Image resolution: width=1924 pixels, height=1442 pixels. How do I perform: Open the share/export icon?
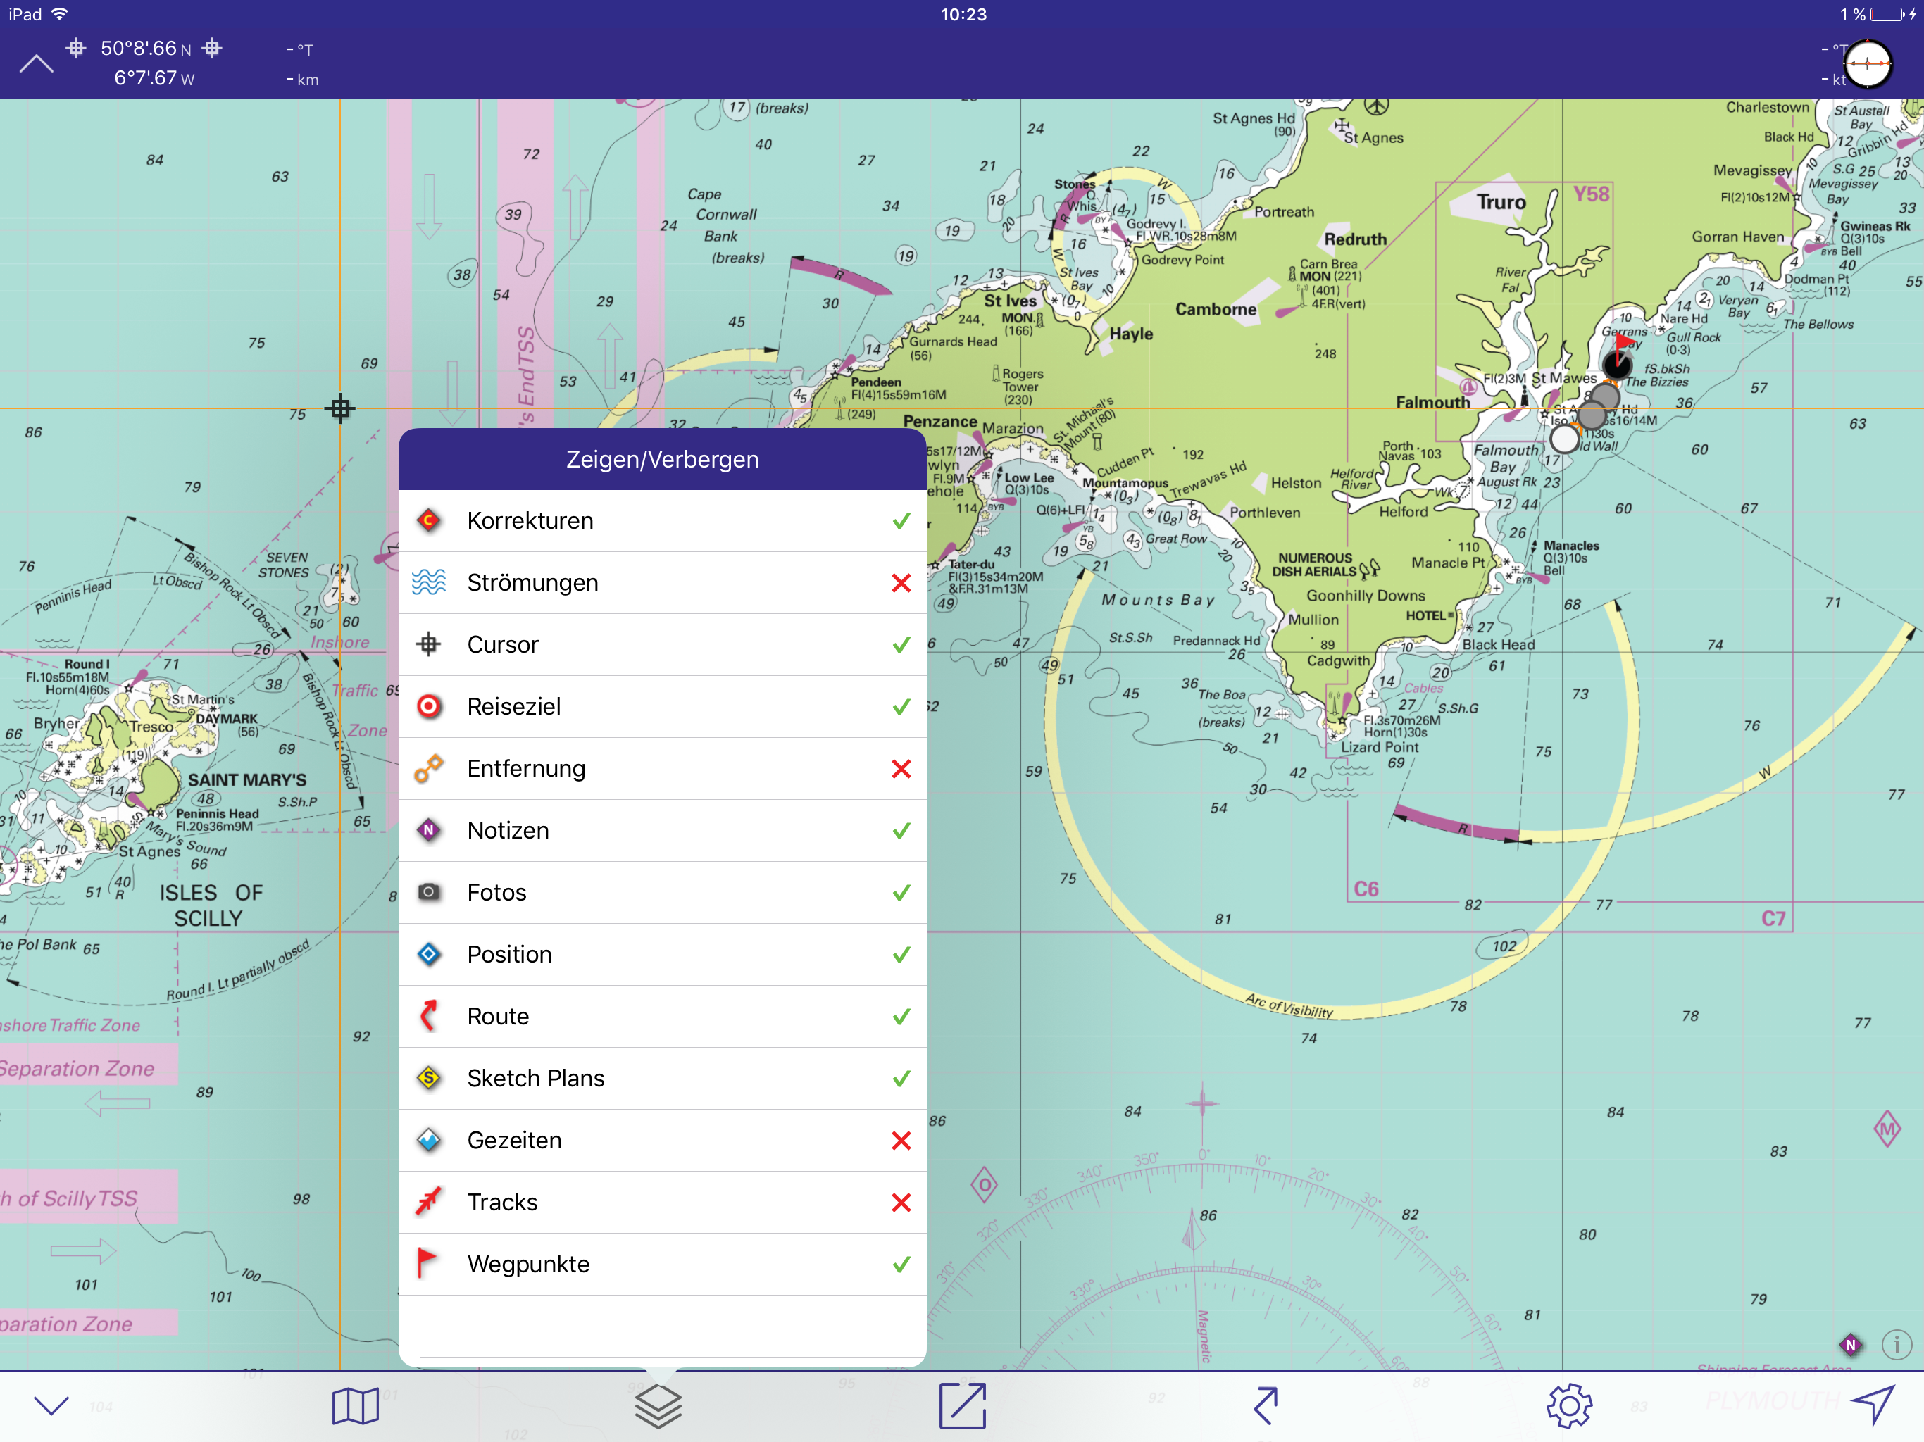coord(962,1405)
